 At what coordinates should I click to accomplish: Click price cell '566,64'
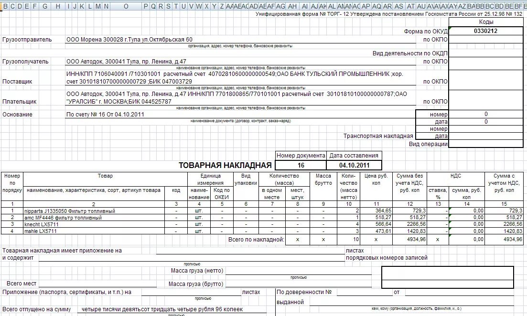[376, 224]
